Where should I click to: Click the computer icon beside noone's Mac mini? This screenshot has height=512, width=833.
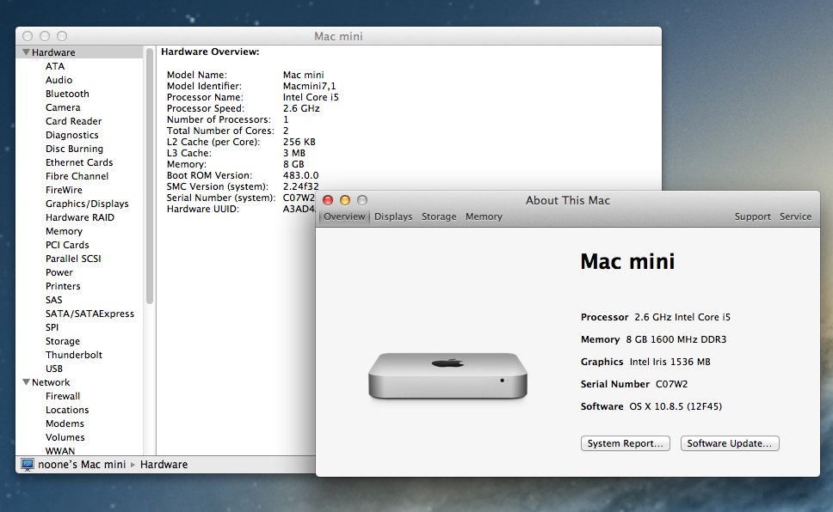[27, 464]
